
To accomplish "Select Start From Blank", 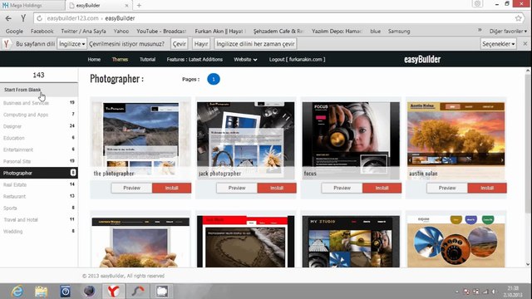I will [39, 90].
